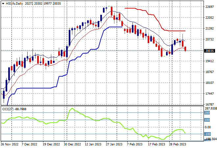The width and height of the screenshot is (217, 148).
Task: Click the 16787 bottom price label
Action: click(209, 104)
